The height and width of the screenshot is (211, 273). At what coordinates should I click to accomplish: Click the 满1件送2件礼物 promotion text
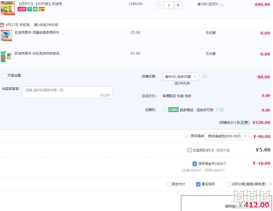point(46,25)
